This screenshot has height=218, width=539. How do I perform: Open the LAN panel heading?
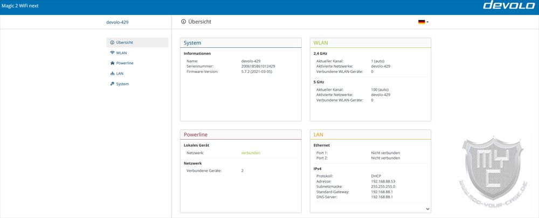pos(319,134)
